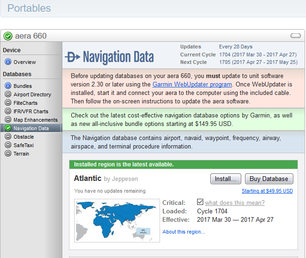Select IFR/VFR Charts in the sidebar
The height and width of the screenshot is (258, 306).
31,111
